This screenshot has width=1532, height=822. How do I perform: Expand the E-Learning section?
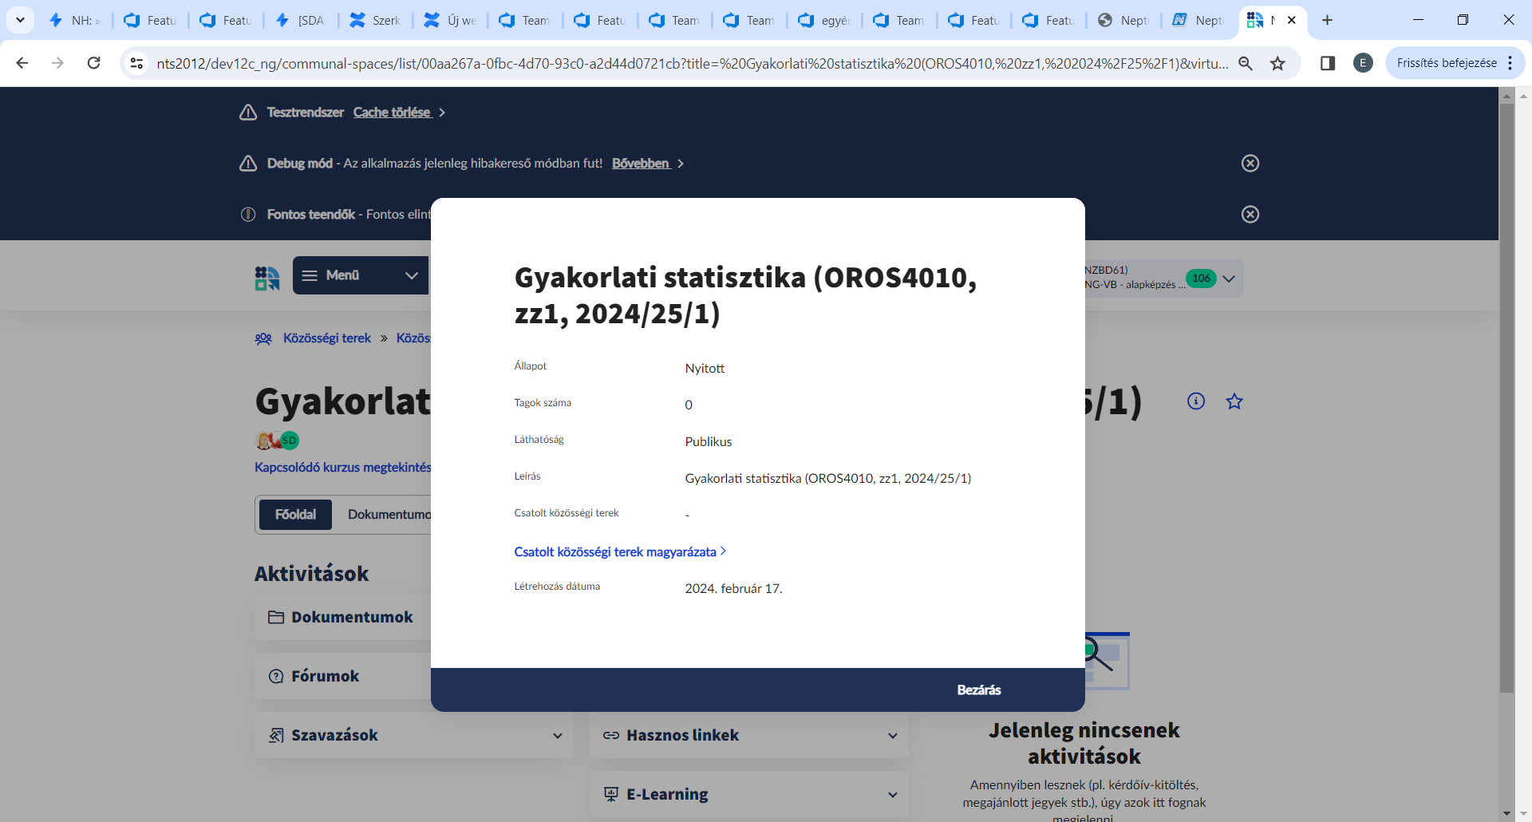pyautogui.click(x=892, y=795)
